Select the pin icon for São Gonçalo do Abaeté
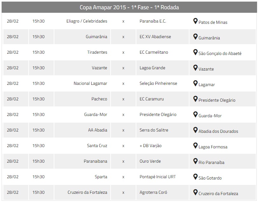 pos(195,52)
